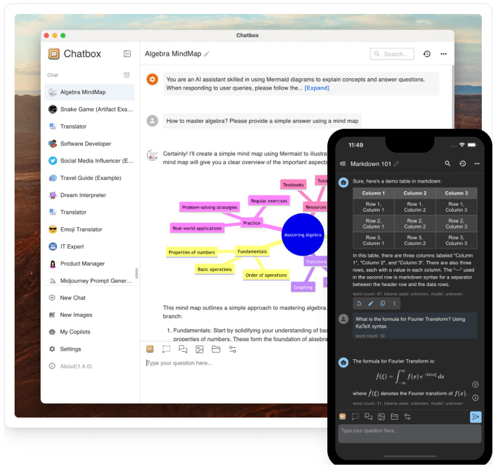503x470 pixels.
Task: Click the sidebar chat list scrollbar
Action: [137, 274]
